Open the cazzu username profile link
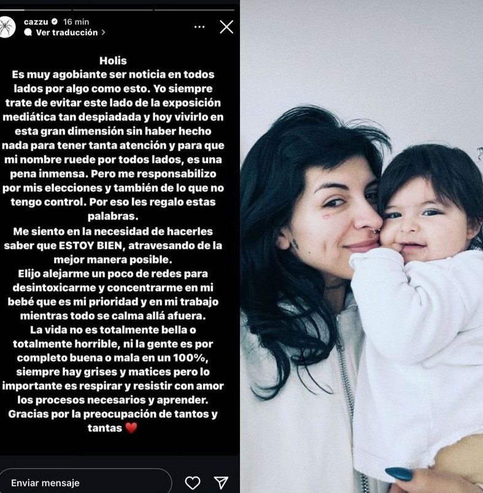This screenshot has width=483, height=493. (x=36, y=21)
